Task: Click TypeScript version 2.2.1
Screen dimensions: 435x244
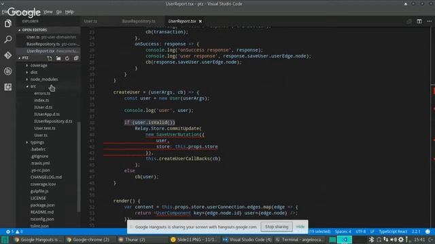Action: 416,232
